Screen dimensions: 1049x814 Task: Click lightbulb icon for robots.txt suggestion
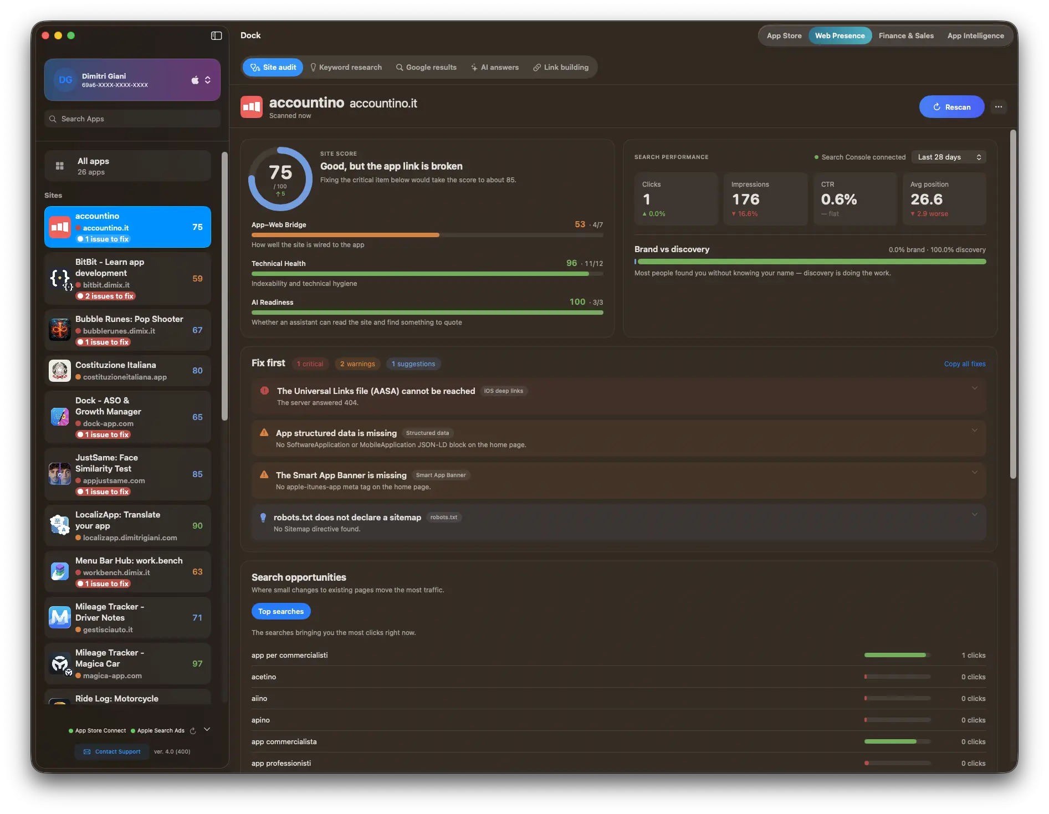263,518
